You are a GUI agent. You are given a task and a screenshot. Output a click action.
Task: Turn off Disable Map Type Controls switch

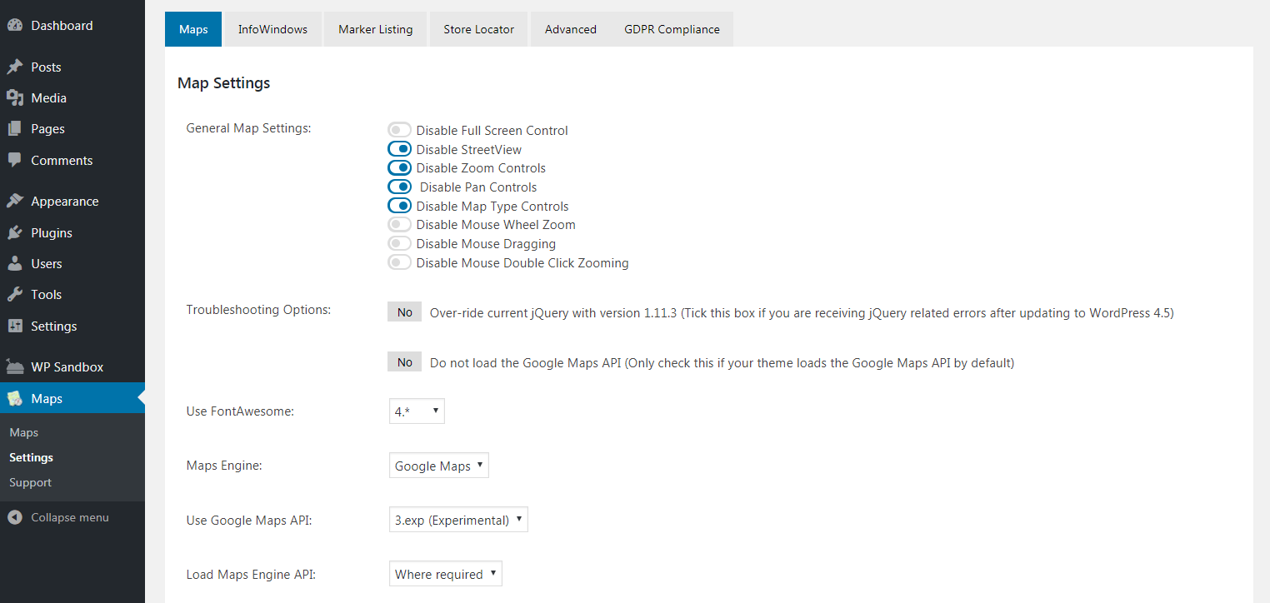tap(399, 206)
